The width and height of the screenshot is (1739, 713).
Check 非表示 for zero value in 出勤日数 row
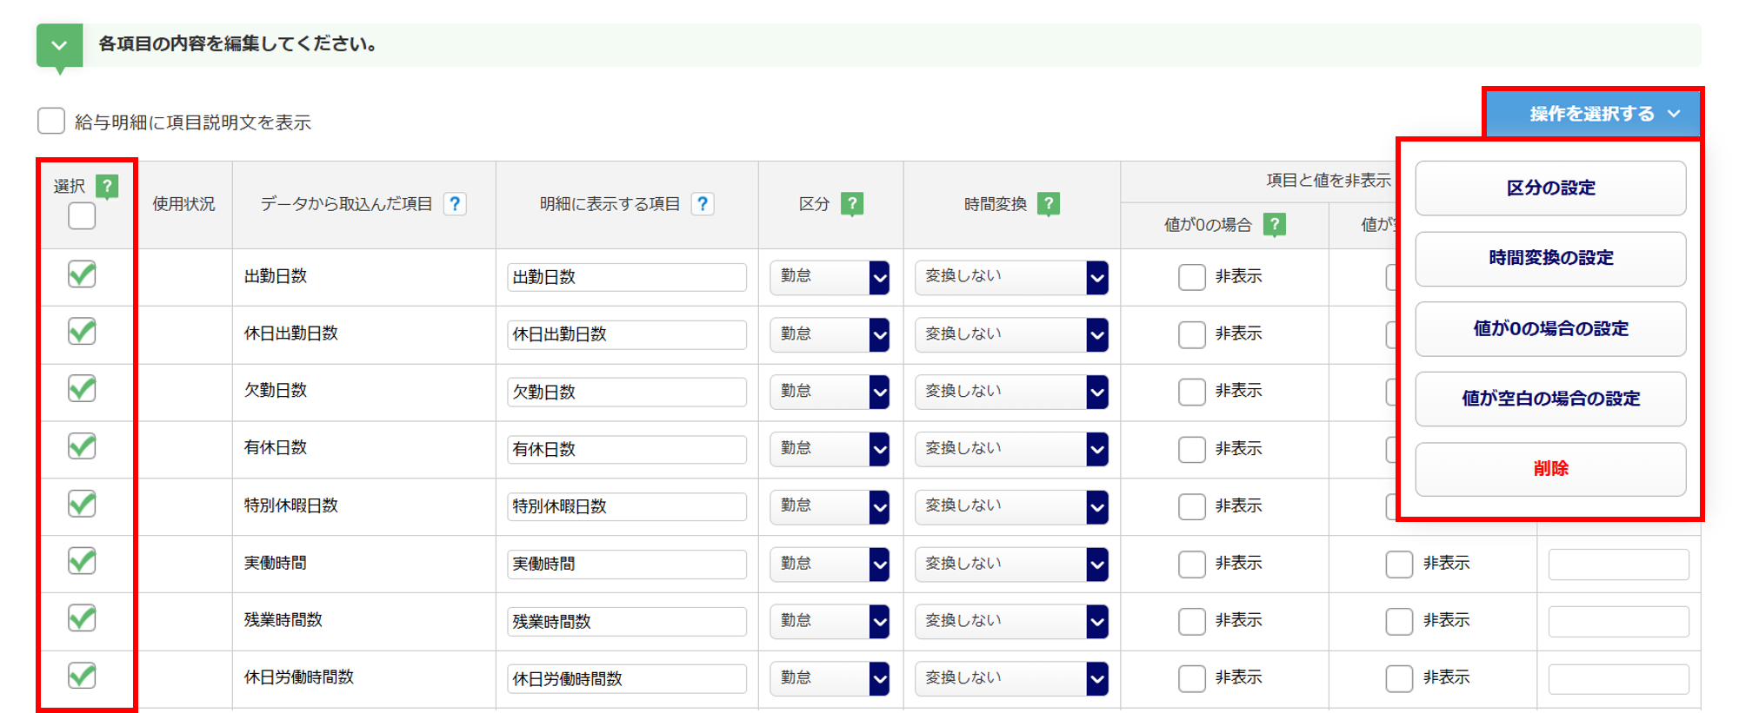point(1192,277)
